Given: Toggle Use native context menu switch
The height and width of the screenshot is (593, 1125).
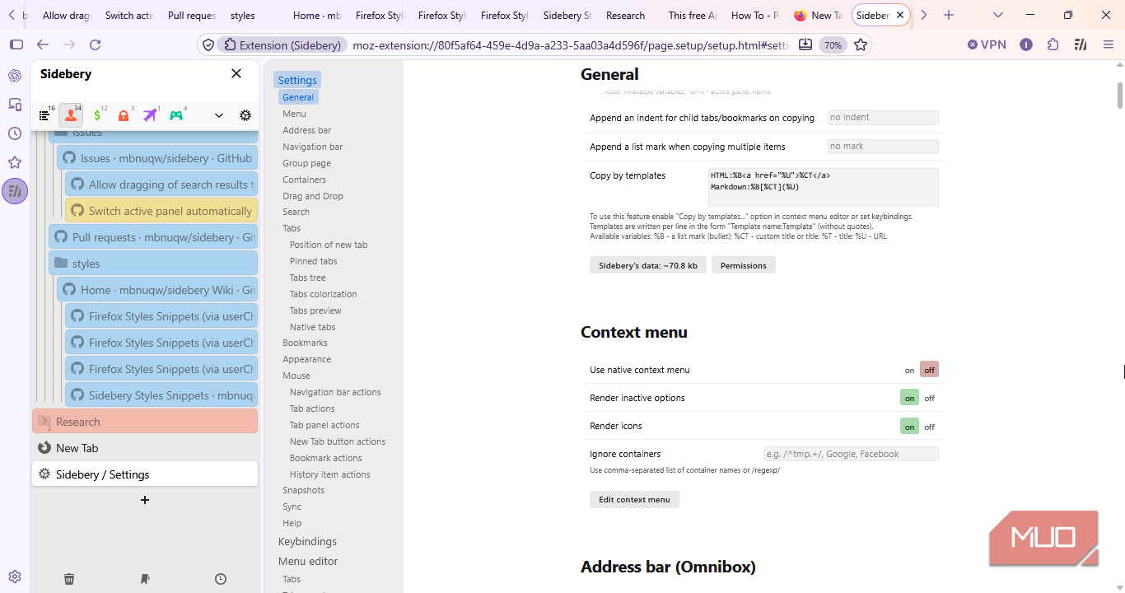Looking at the screenshot, I should tap(921, 370).
